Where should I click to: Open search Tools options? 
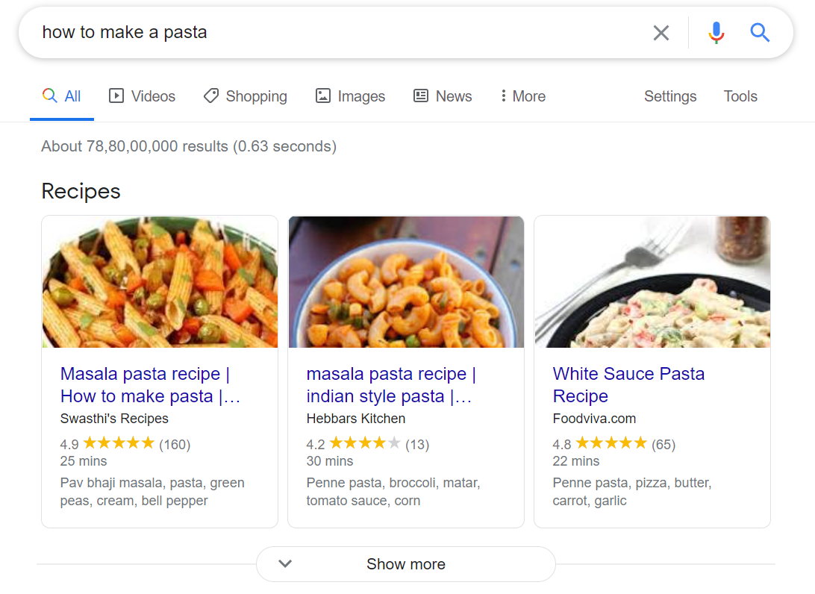pos(740,96)
